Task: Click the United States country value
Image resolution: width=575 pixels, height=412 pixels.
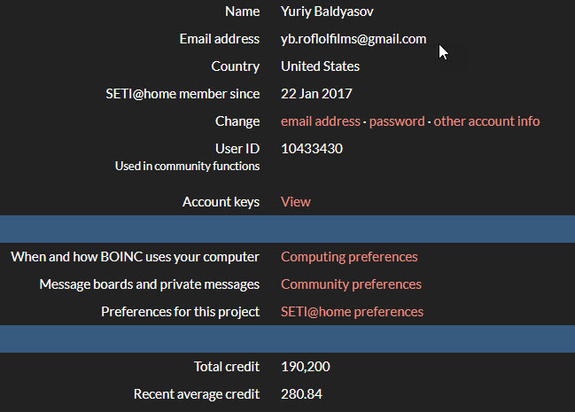Action: [320, 66]
